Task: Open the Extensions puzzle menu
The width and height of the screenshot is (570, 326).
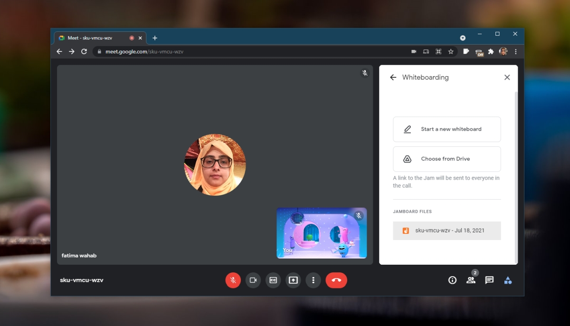Action: [491, 51]
